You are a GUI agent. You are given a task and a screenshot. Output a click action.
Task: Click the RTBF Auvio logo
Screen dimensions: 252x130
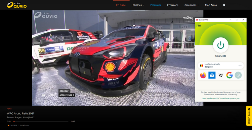(x=17, y=5)
